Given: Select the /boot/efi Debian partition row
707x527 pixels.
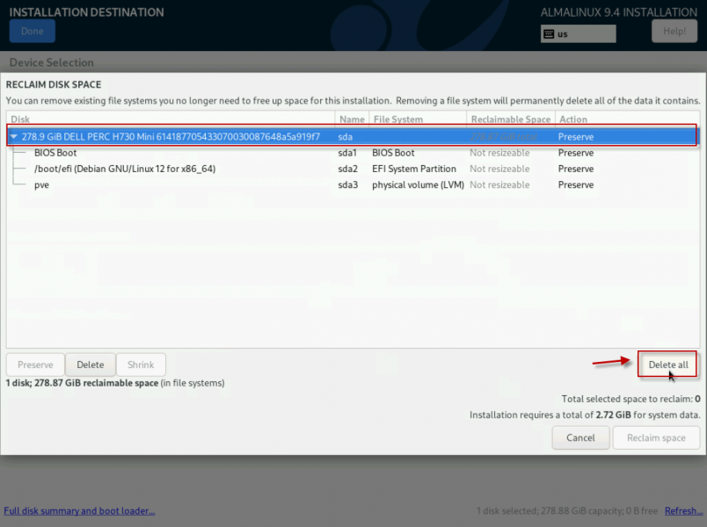Looking at the screenshot, I should (353, 169).
